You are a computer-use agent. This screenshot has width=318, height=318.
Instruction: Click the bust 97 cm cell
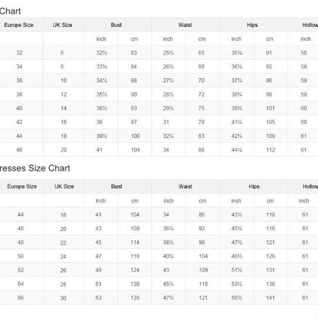pos(133,122)
